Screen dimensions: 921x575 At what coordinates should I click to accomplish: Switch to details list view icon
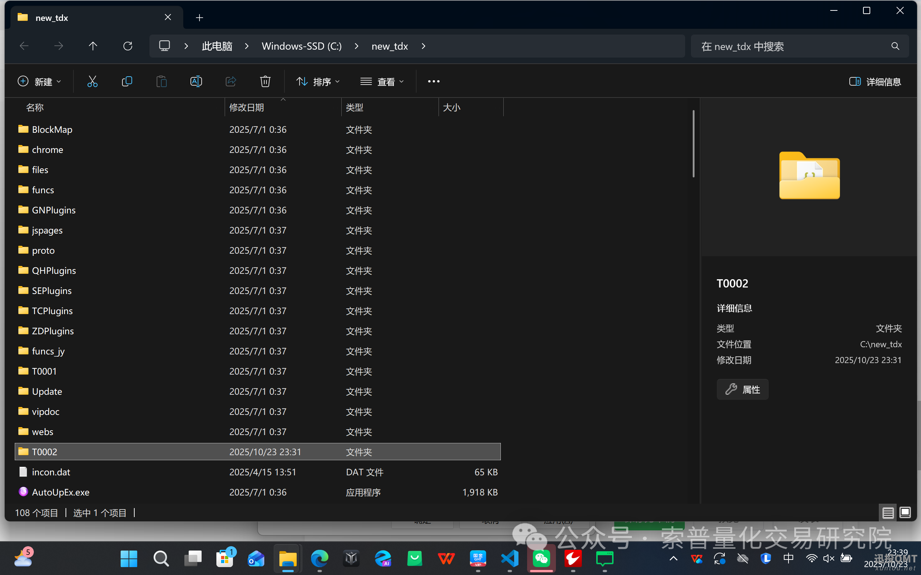pos(888,513)
